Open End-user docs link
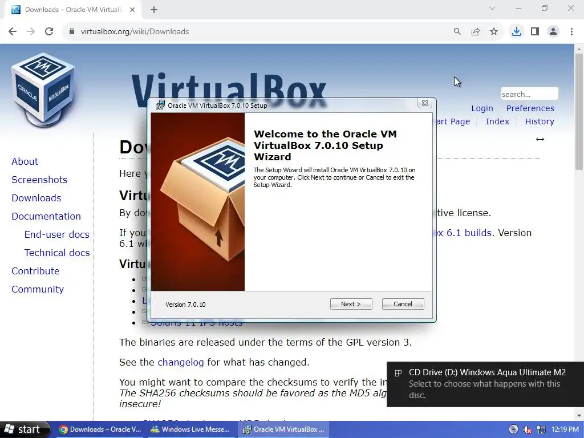584x438 pixels. [x=57, y=234]
